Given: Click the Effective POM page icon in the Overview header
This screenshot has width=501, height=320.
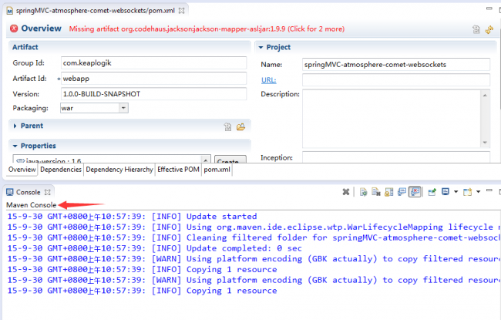Looking at the screenshot, I should (476, 29).
